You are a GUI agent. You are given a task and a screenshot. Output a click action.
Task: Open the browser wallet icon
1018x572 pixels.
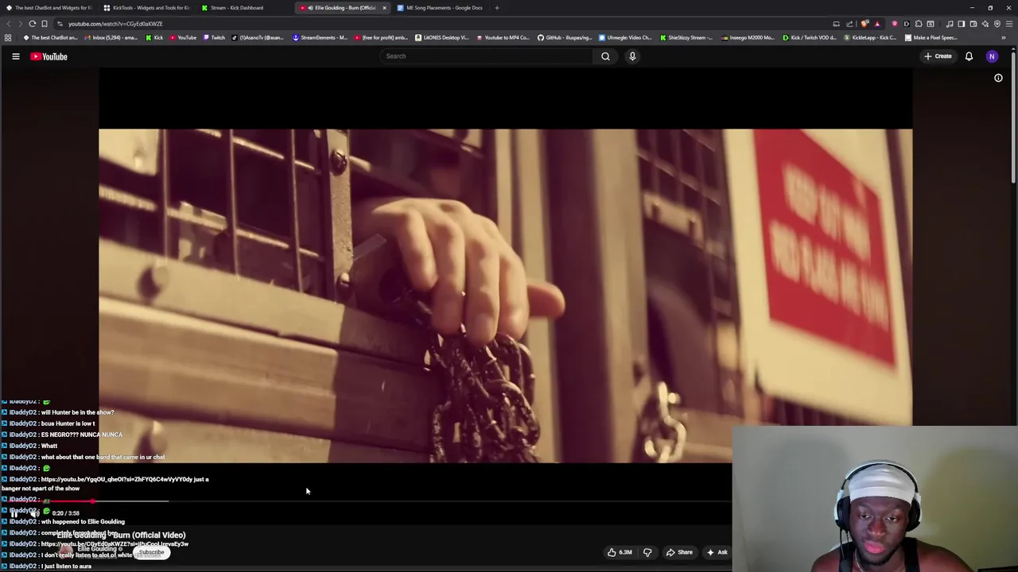[973, 24]
